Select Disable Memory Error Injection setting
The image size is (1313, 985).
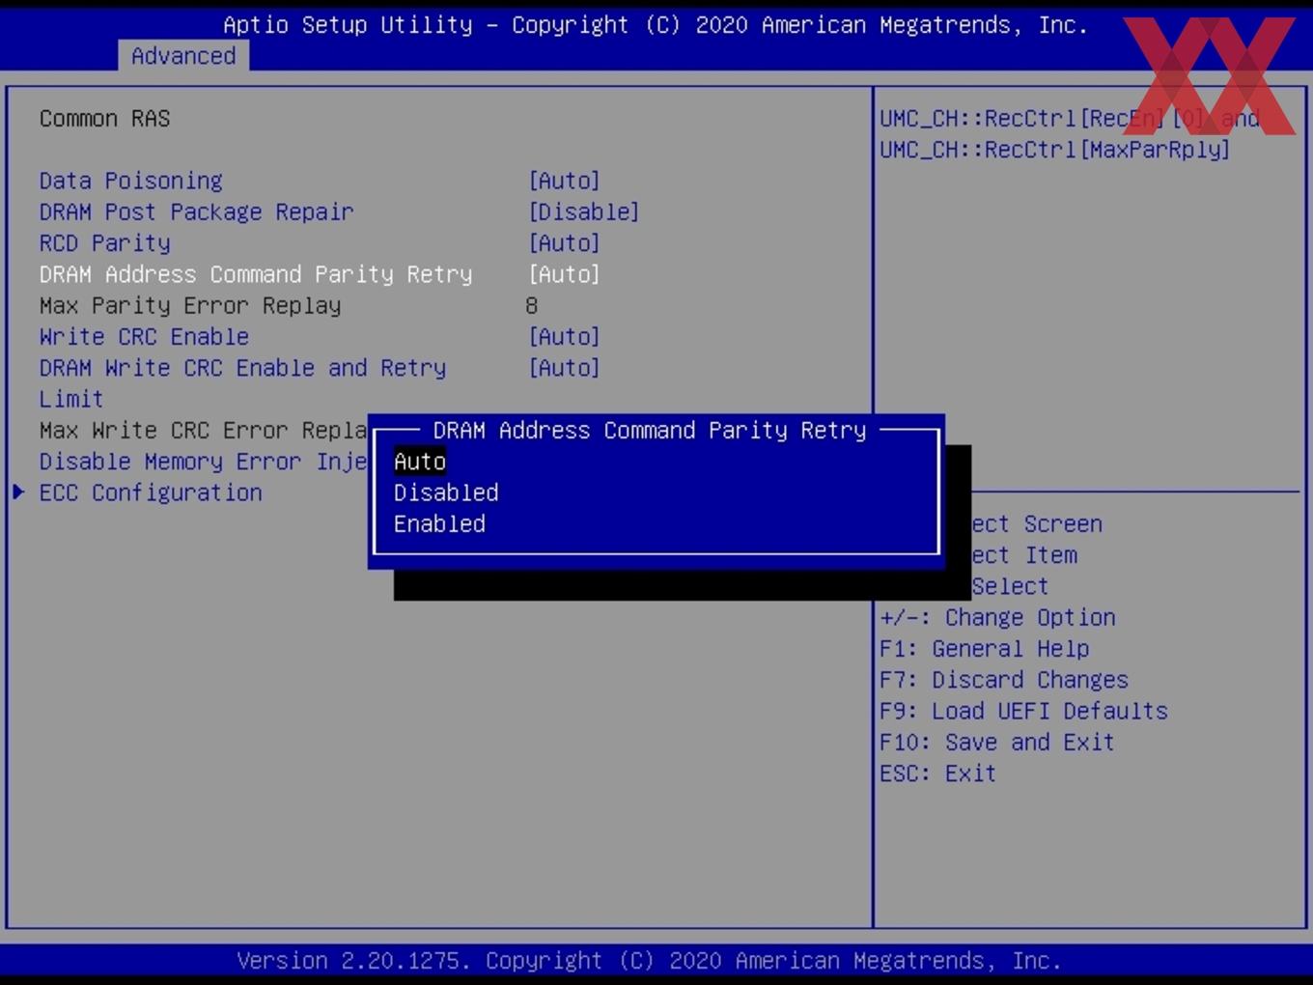click(203, 462)
